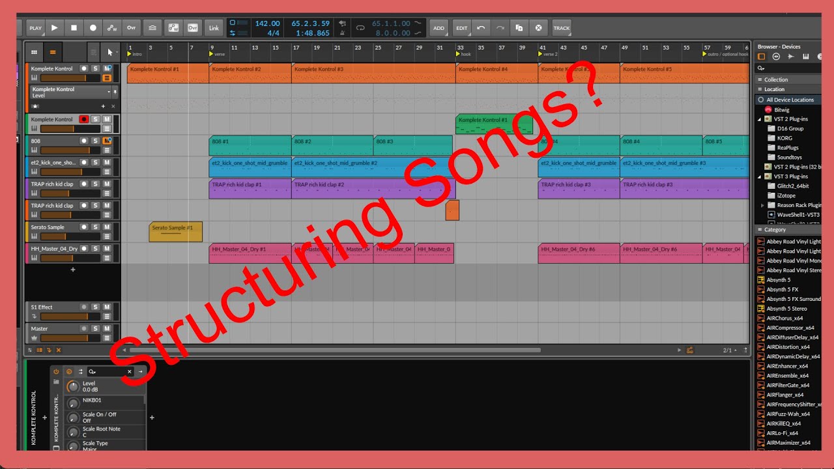Solo the first Komplete Kontrol track
Viewport: 834px width, 469px height.
(x=95, y=68)
